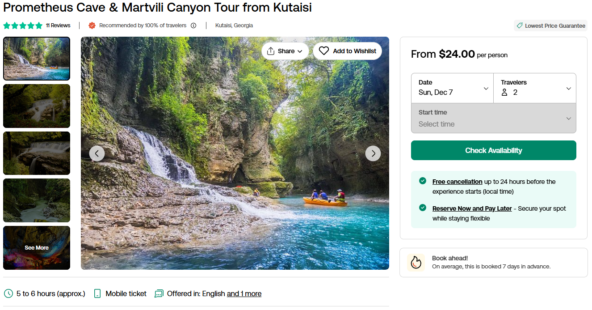Click the Free cancellation link
The image size is (592, 310).
(x=457, y=182)
